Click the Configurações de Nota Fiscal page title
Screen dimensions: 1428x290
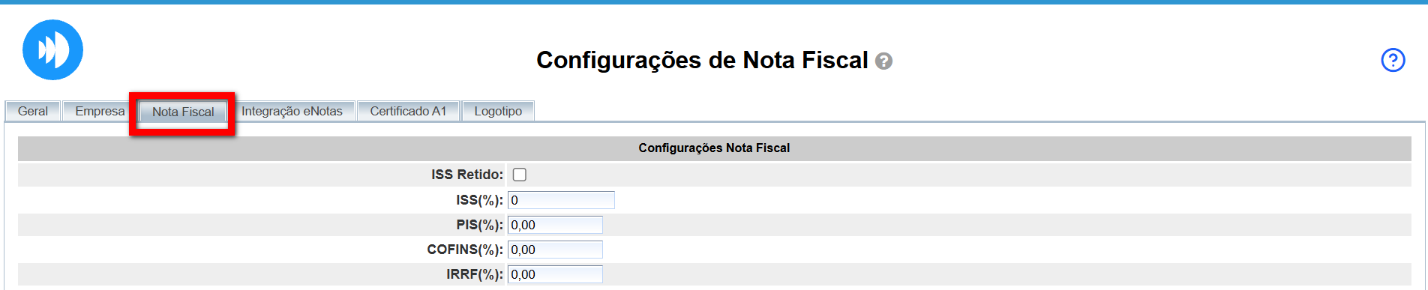tap(702, 60)
